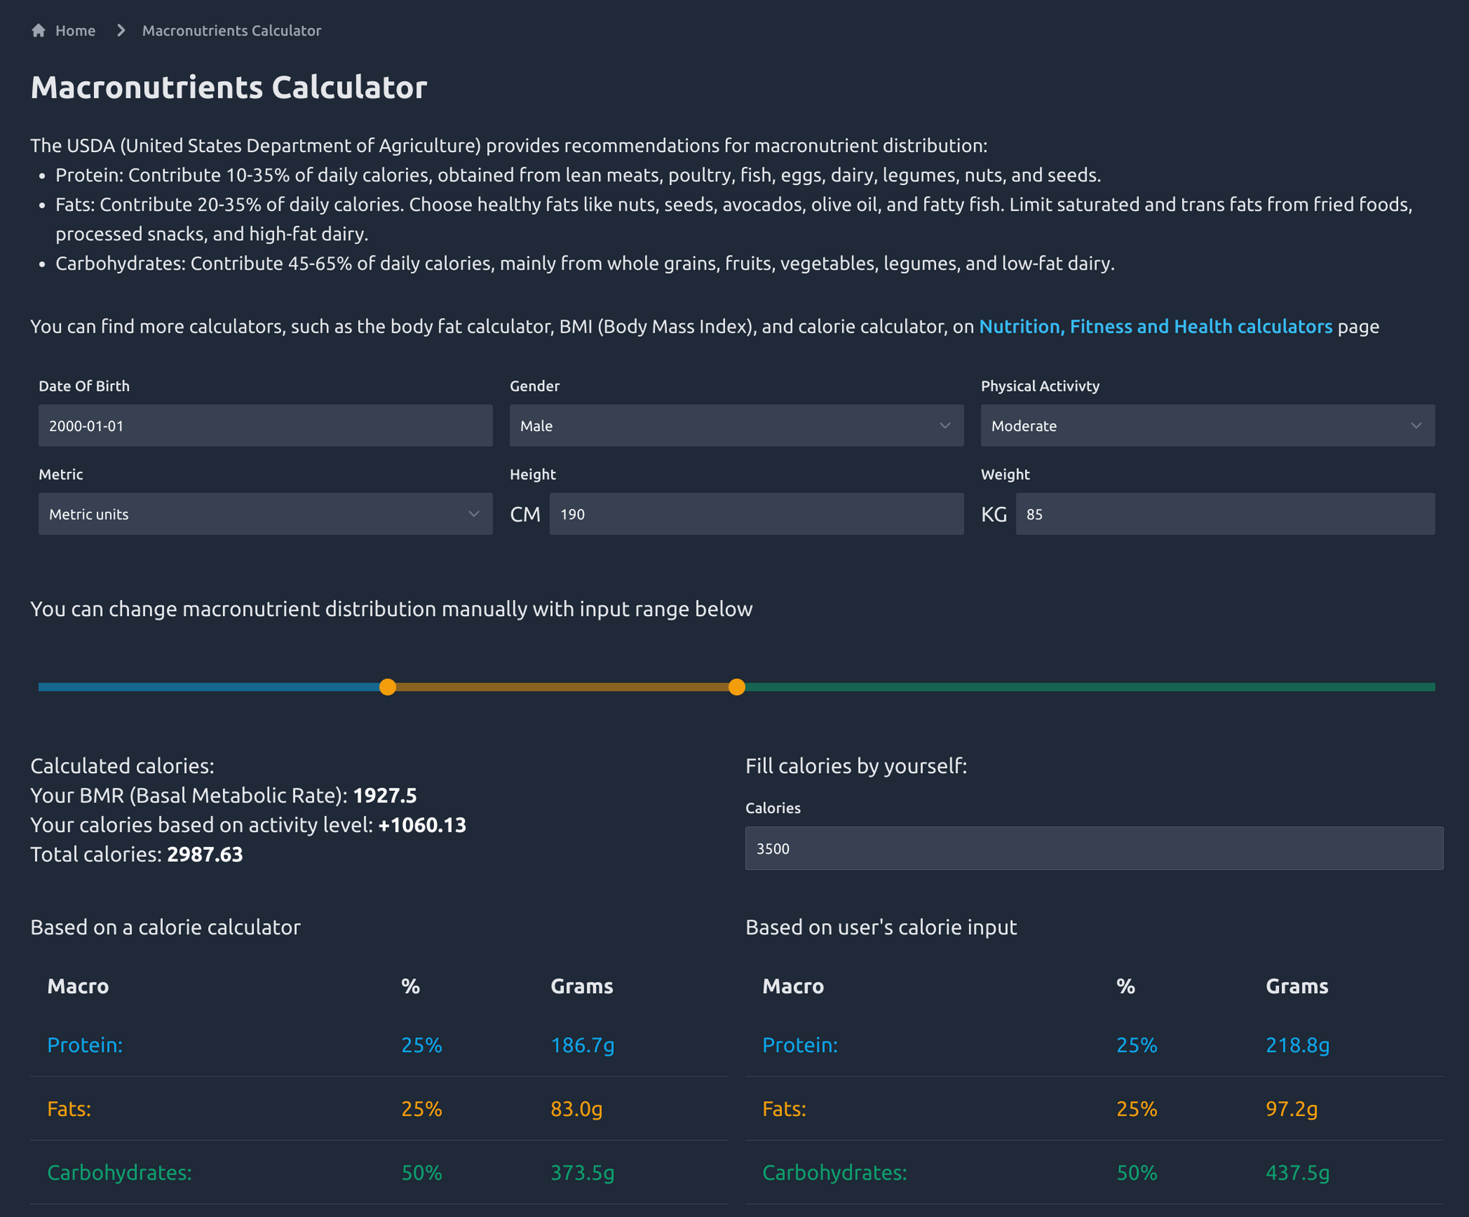Open the Physical Activity dropdown
The width and height of the screenshot is (1469, 1217).
coord(1208,425)
